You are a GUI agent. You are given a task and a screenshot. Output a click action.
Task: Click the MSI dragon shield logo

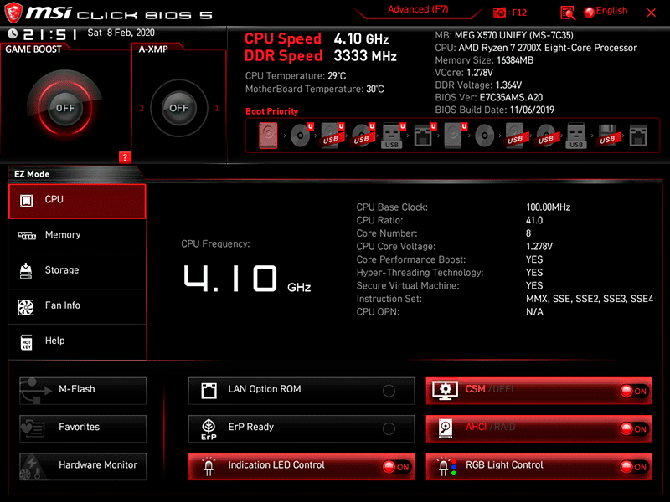tap(13, 13)
